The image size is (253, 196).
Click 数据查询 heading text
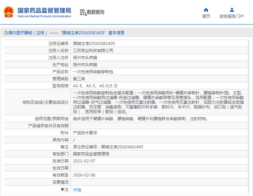(x=96, y=12)
